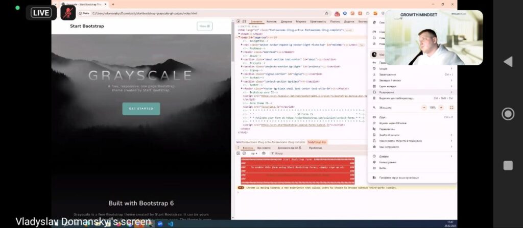The height and width of the screenshot is (228, 523).
Task: Open the top context dropdown in console
Action: [x=254, y=154]
